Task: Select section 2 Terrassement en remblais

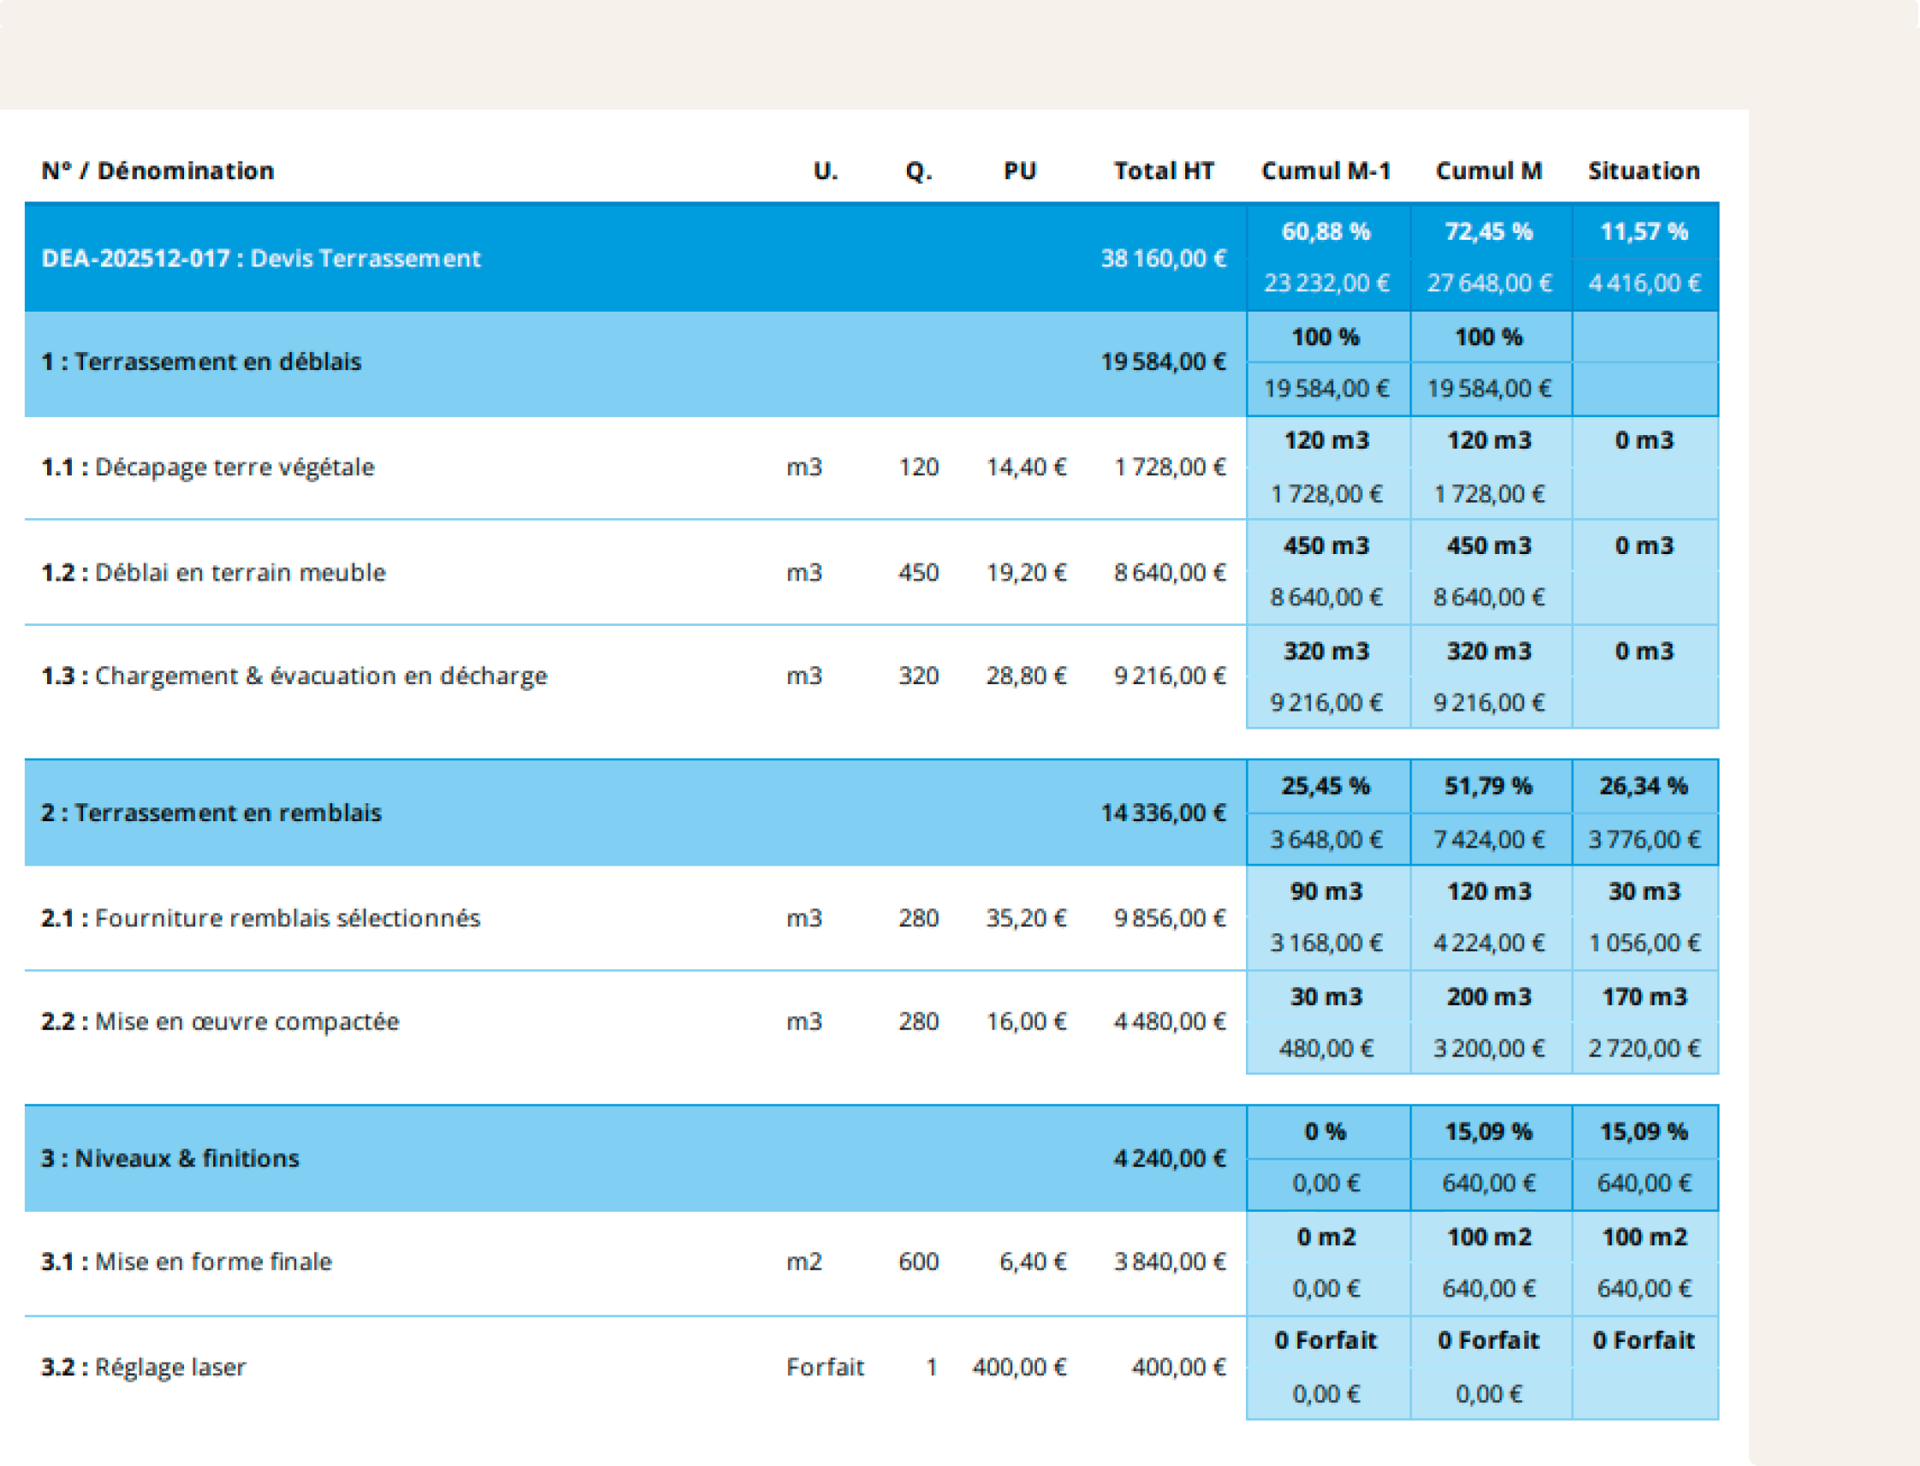Action: 212,813
